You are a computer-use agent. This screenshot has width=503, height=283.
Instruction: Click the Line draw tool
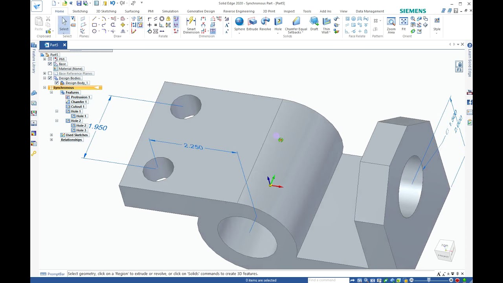point(94,19)
